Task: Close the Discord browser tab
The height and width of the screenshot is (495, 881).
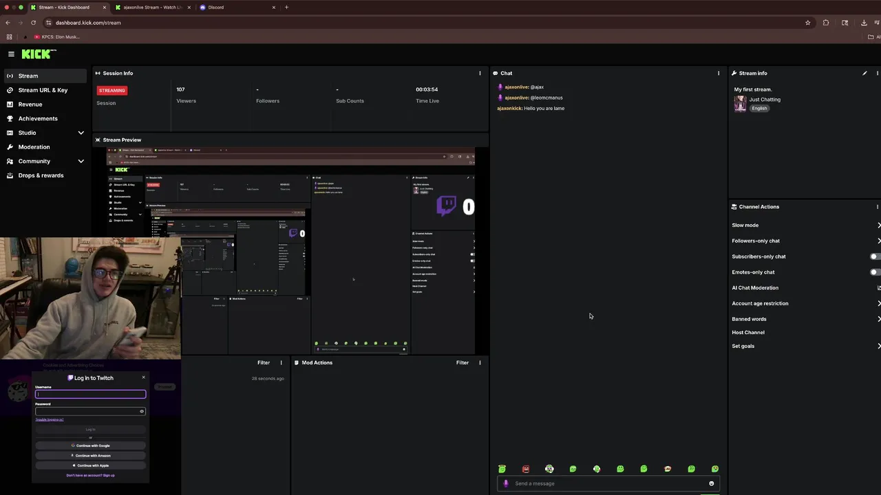Action: (274, 7)
